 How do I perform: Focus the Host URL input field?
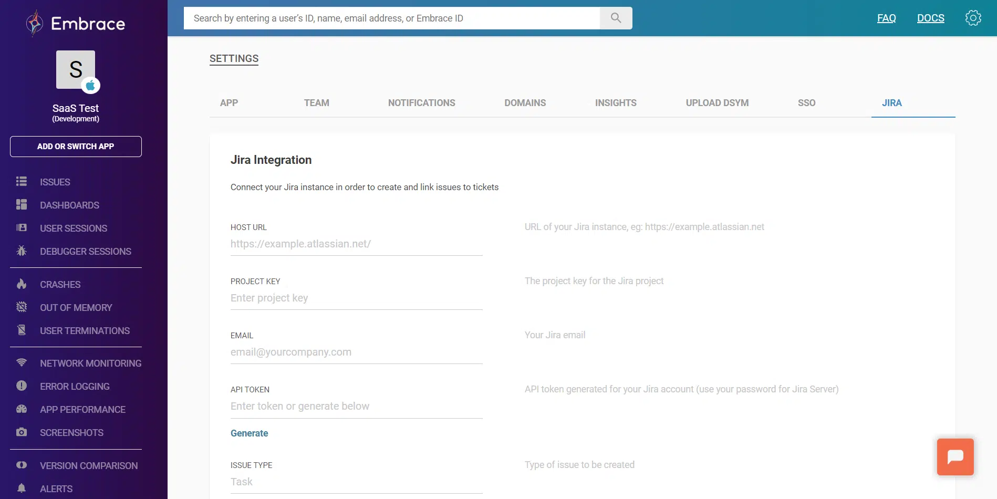click(x=356, y=244)
